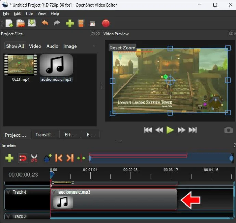Select the audiomusic.mp3 music note thumbnail
This screenshot has width=236, height=223.
click(x=56, y=65)
